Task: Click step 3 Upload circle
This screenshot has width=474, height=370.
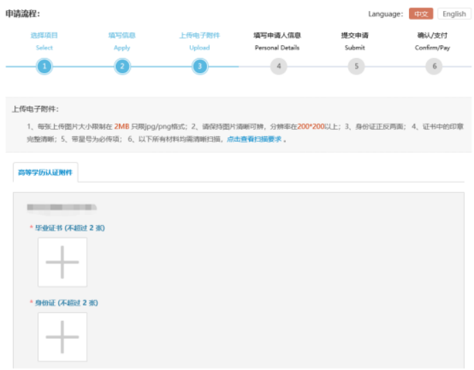Action: 200,66
